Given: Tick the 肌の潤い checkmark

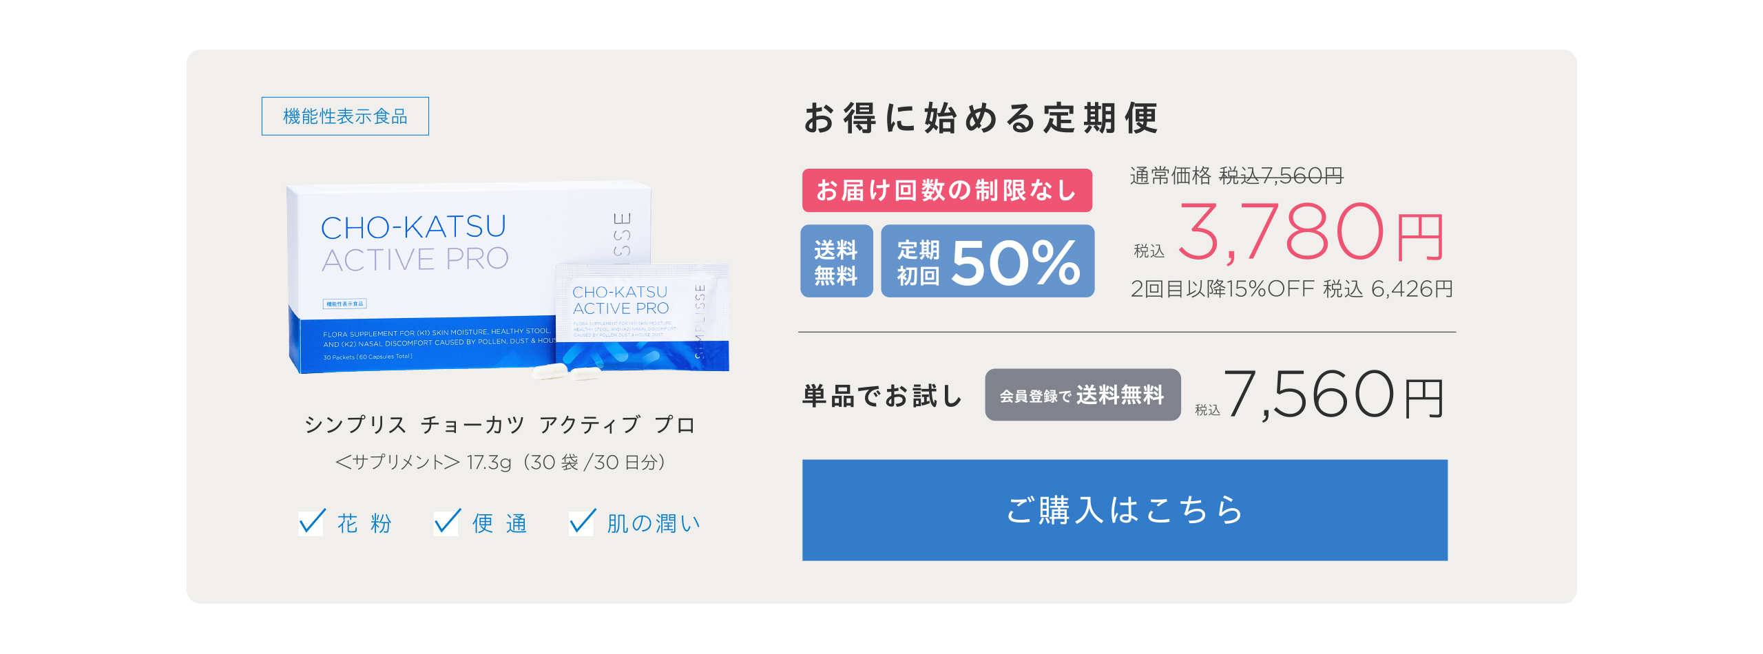Looking at the screenshot, I should tap(582, 523).
